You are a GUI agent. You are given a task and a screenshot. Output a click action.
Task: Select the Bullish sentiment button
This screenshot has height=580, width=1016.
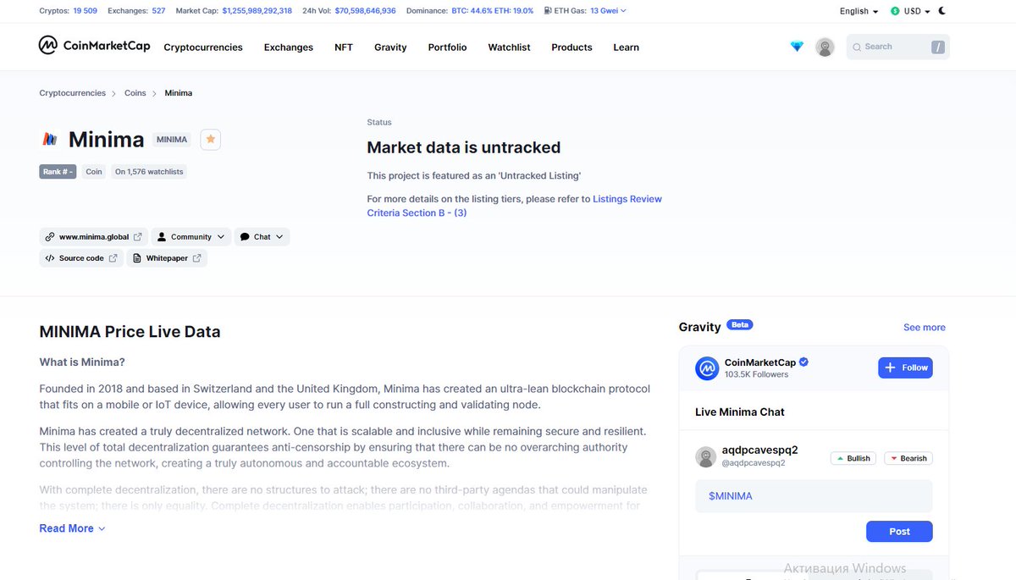pyautogui.click(x=853, y=458)
